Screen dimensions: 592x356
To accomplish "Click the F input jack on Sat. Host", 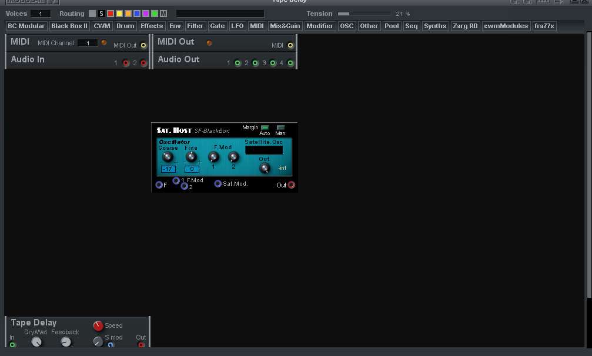I will [159, 185].
